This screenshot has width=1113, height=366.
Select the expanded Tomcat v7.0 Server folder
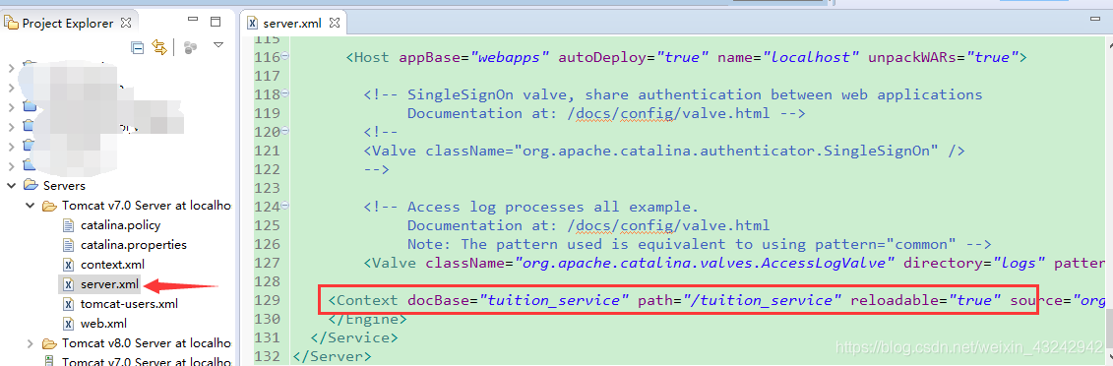(x=147, y=206)
